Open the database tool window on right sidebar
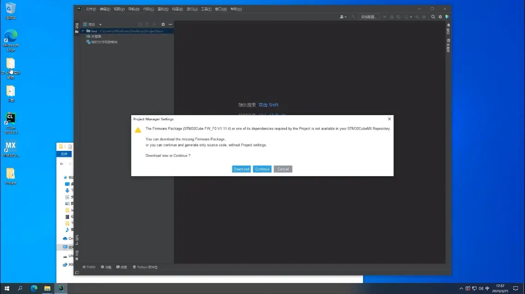The image size is (525, 294). [x=448, y=45]
